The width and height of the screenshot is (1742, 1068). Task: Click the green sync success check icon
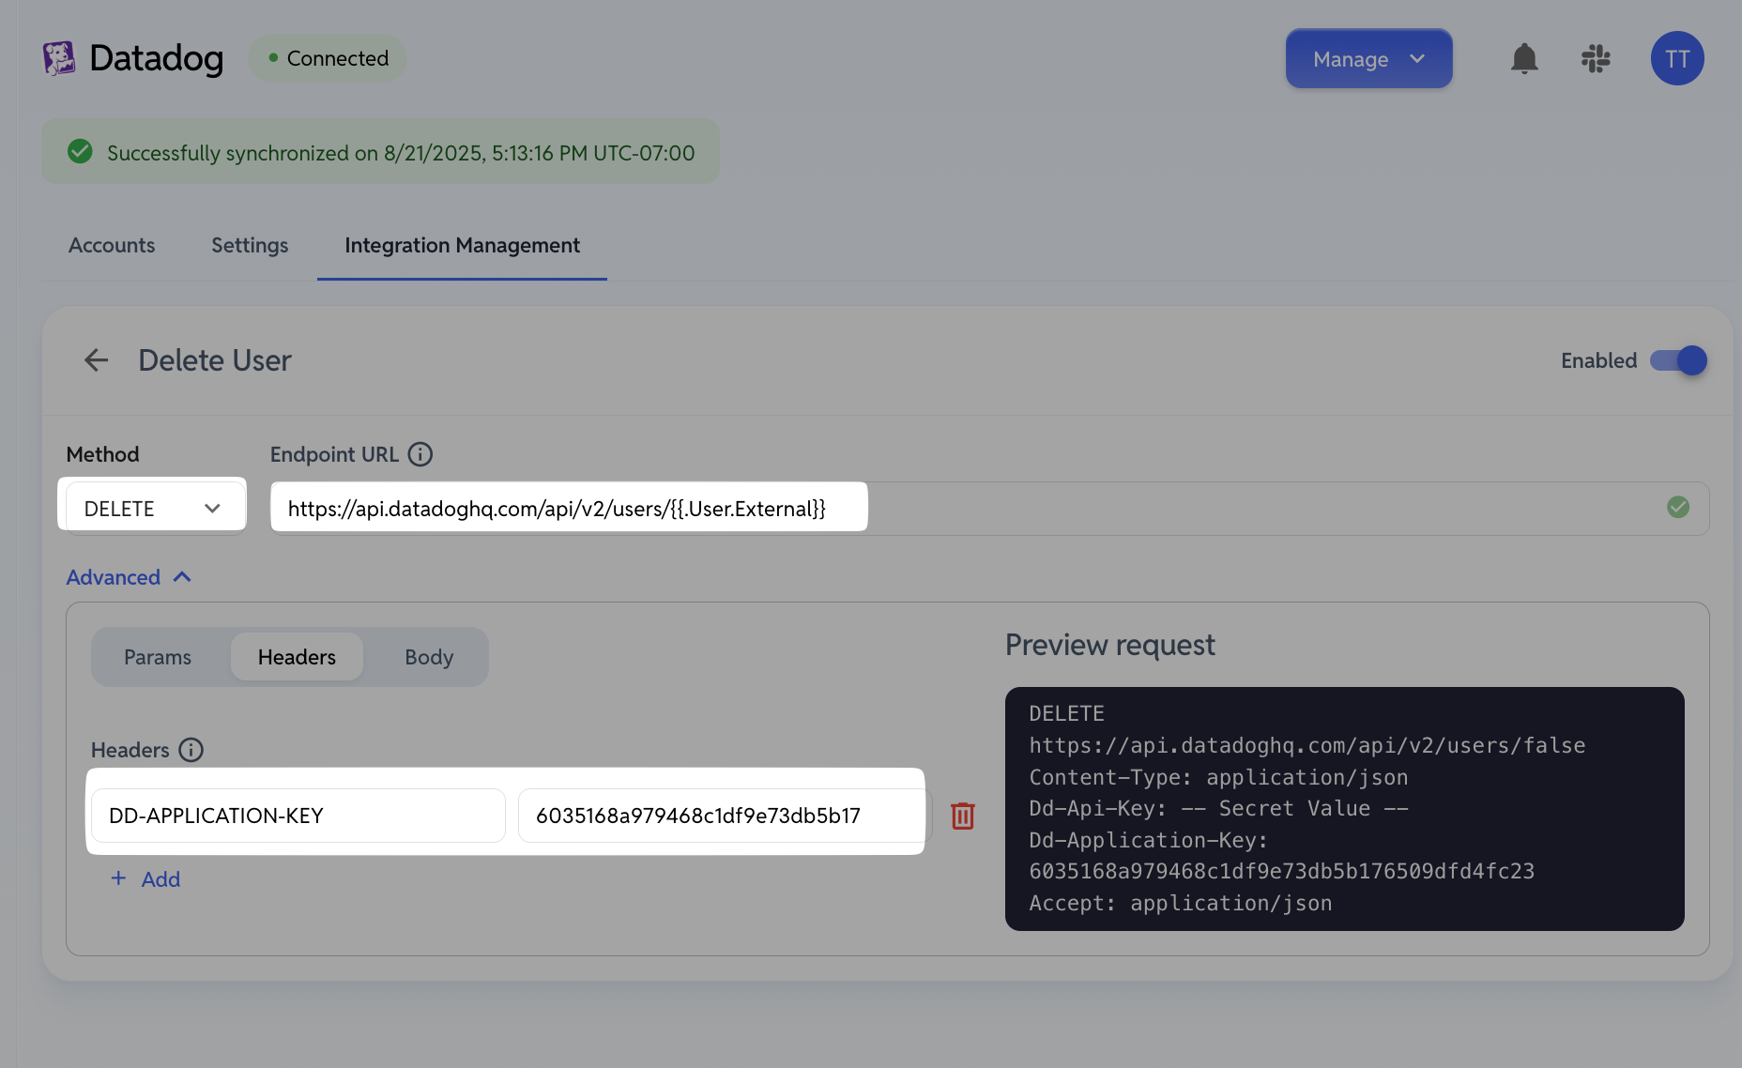point(80,151)
